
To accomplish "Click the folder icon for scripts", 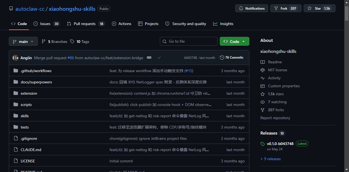I will [x=16, y=105].
